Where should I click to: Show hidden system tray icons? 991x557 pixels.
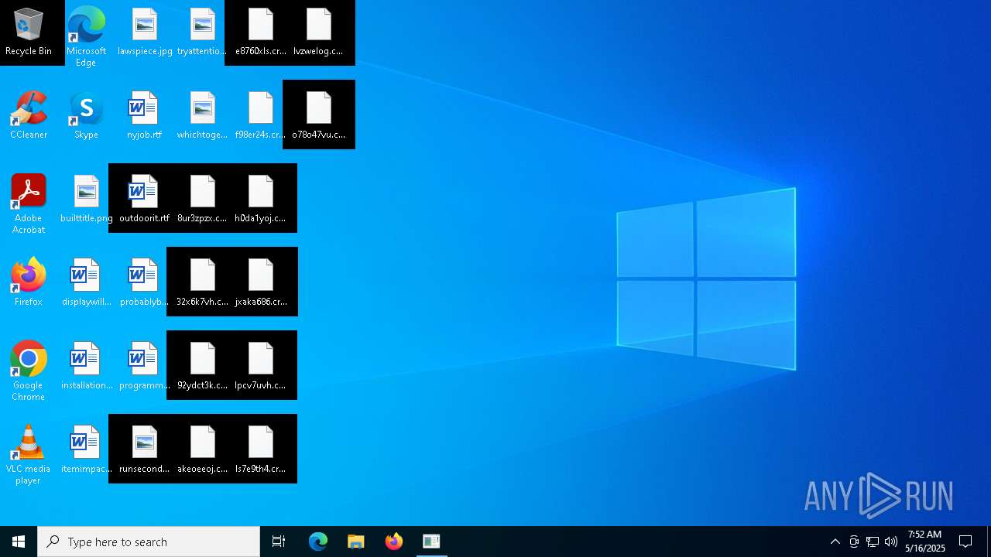[x=835, y=542]
